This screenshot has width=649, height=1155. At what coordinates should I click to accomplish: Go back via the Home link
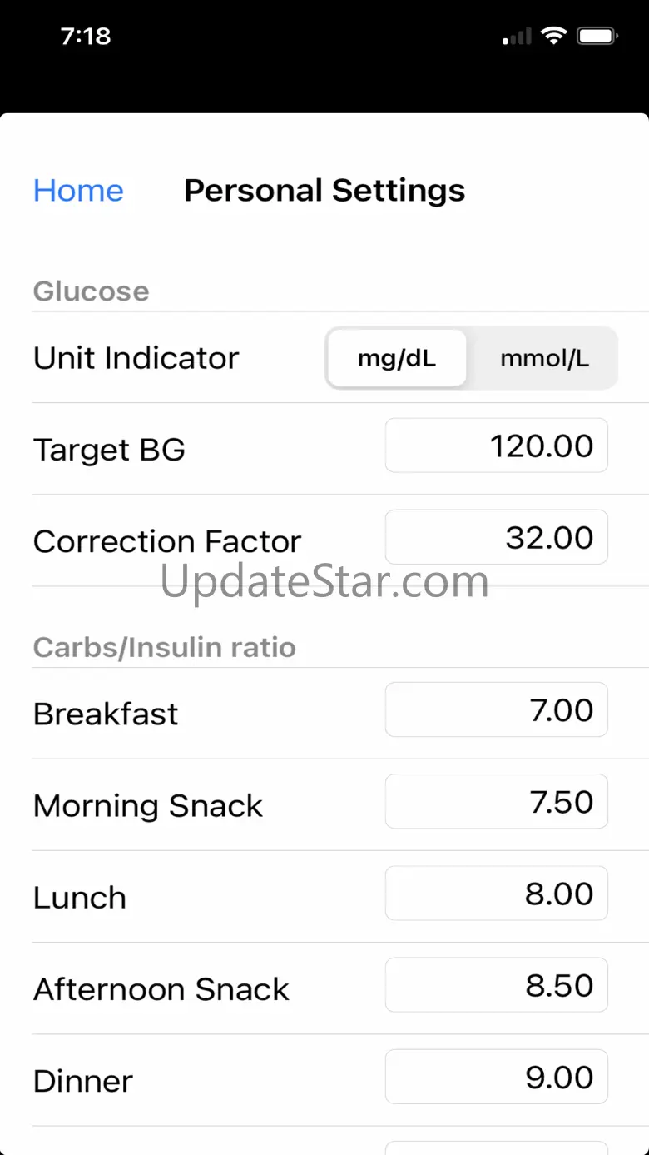78,191
